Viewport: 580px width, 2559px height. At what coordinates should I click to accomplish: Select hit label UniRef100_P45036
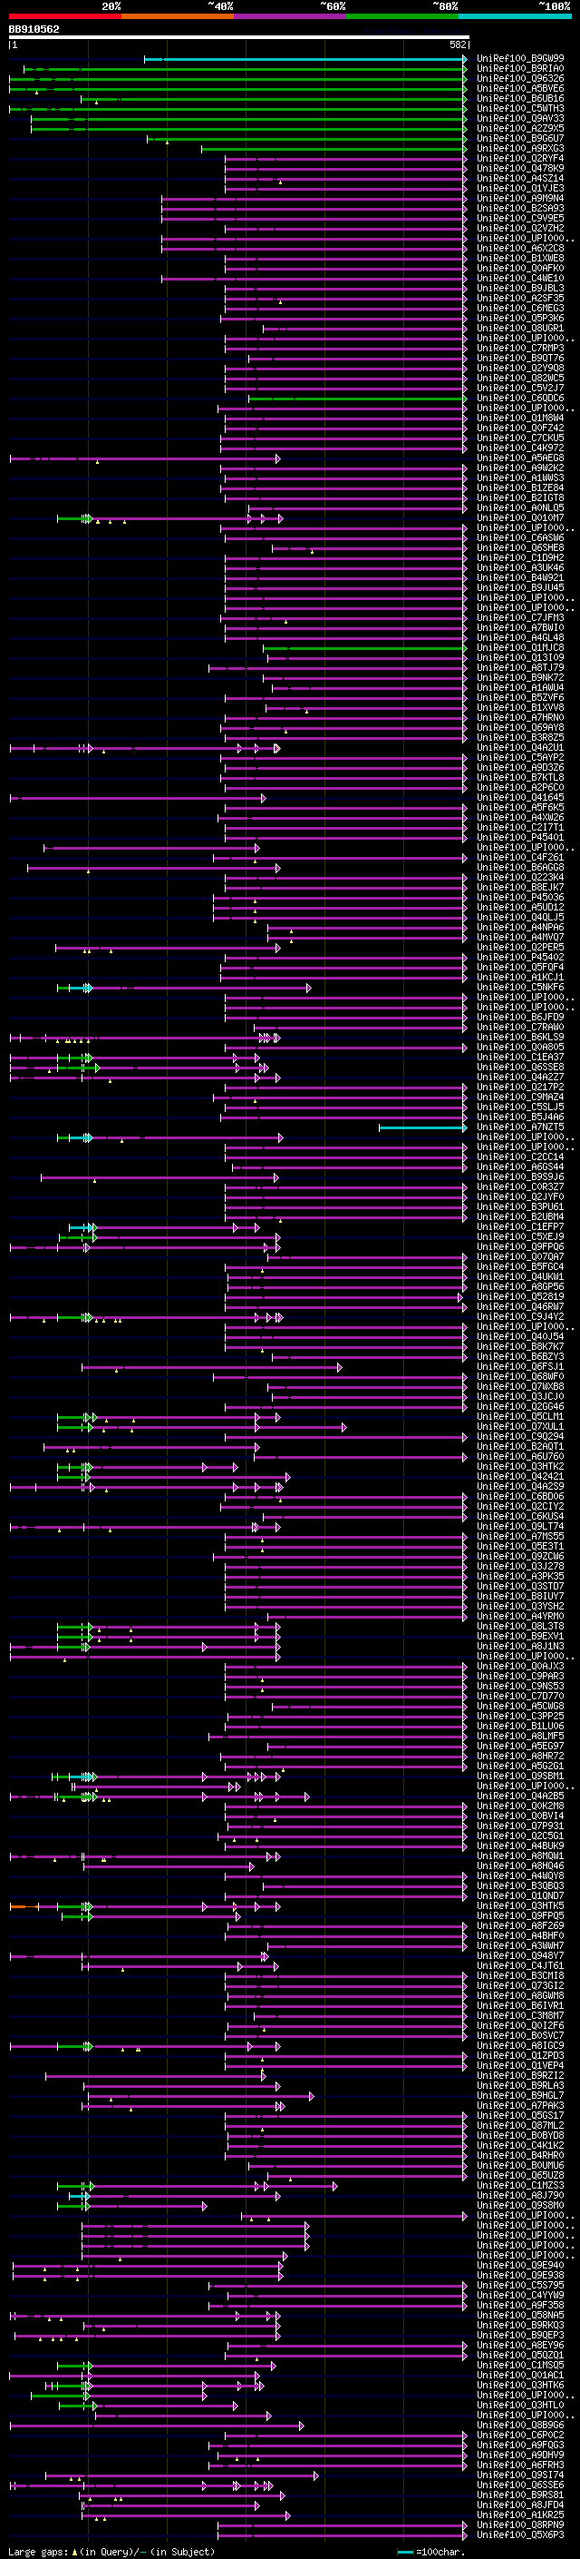[x=520, y=896]
